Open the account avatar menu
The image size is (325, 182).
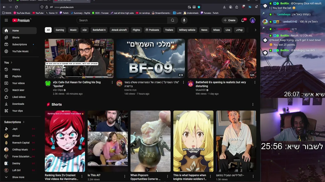(252, 20)
